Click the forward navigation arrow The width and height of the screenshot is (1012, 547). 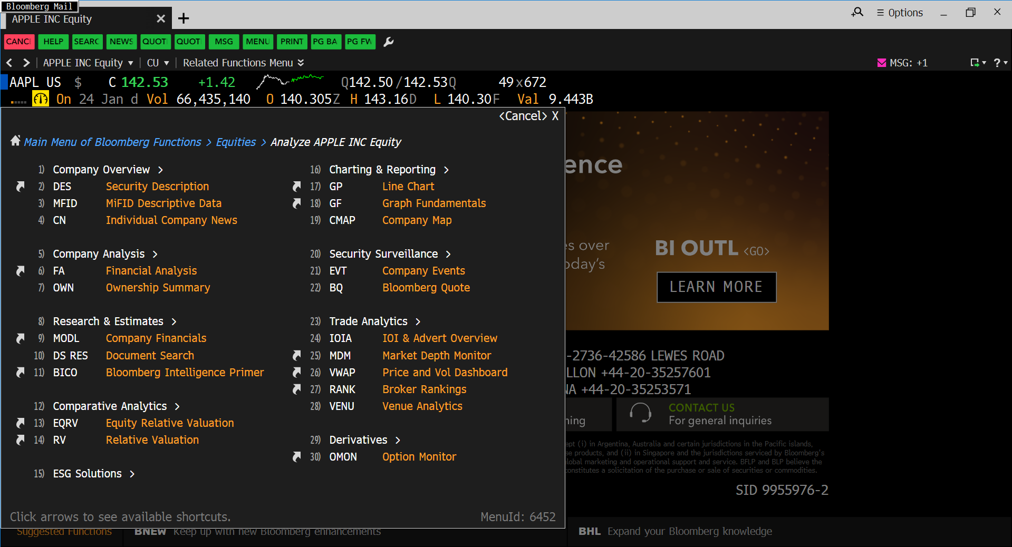[x=26, y=63]
